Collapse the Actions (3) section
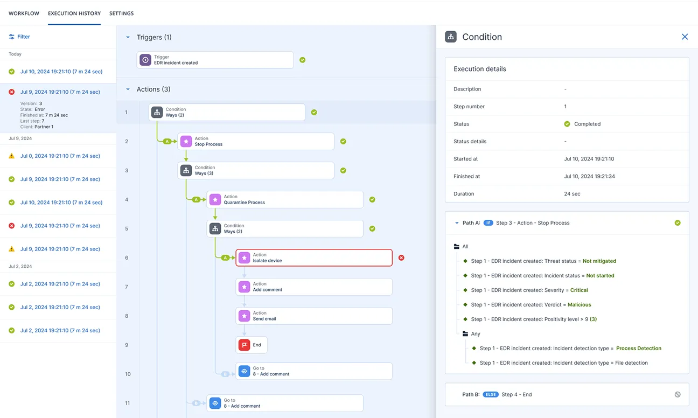The image size is (698, 418). pos(128,89)
